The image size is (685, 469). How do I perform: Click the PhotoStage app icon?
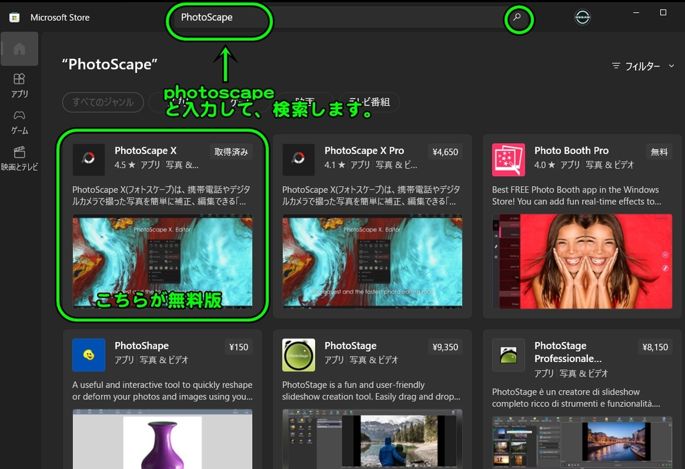click(298, 355)
